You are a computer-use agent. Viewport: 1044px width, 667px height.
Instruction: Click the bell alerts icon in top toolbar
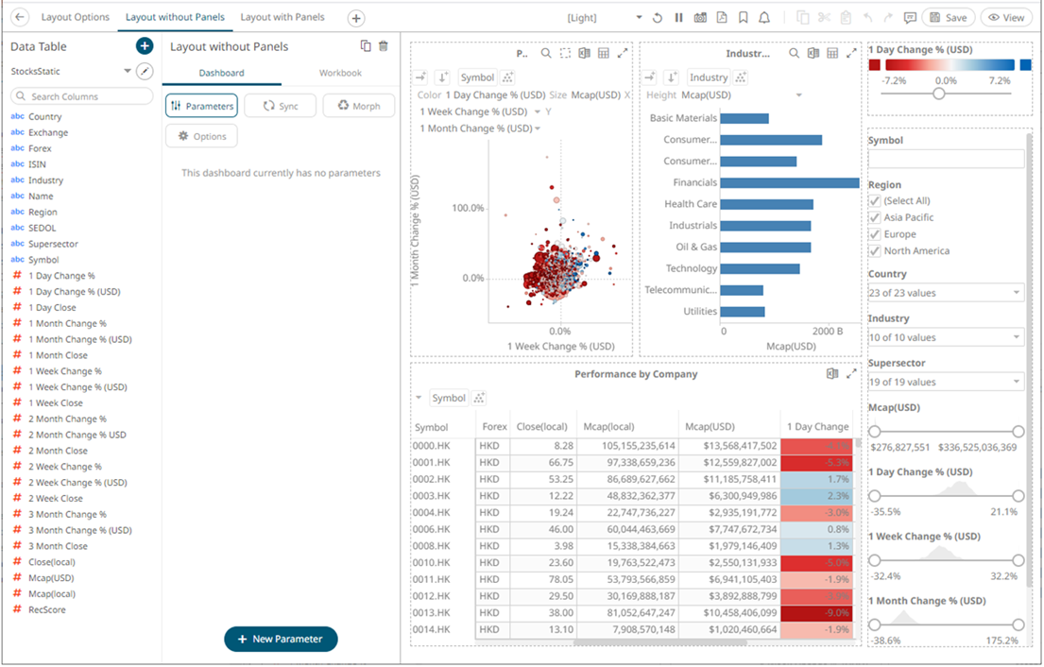[764, 18]
